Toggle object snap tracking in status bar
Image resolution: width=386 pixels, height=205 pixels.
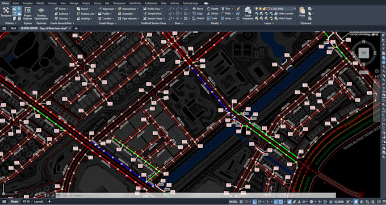coord(276,202)
